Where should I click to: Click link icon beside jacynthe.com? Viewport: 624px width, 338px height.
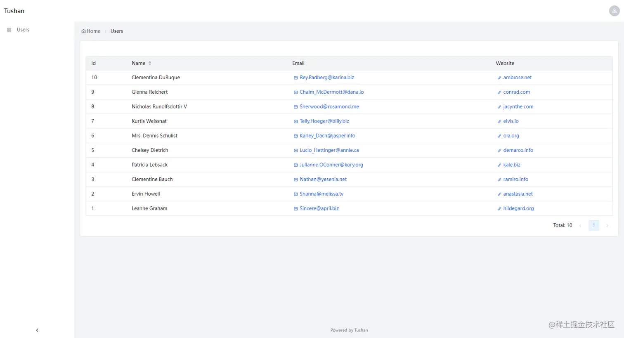499,106
